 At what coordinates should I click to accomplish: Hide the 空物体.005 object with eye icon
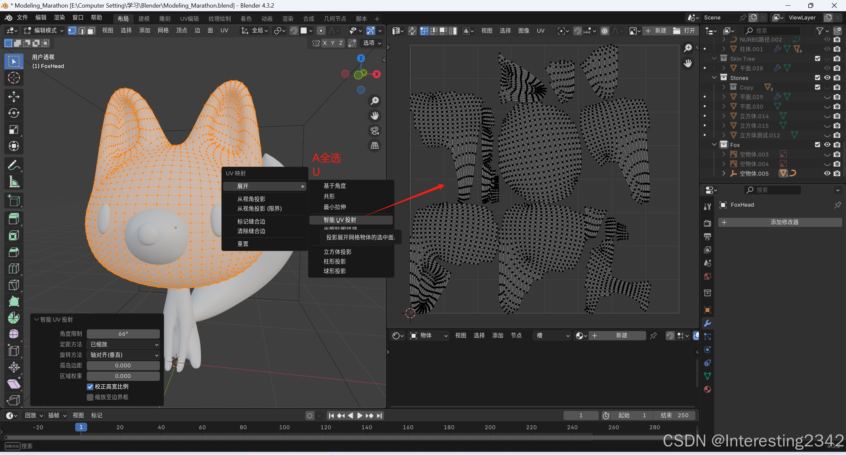click(x=827, y=173)
